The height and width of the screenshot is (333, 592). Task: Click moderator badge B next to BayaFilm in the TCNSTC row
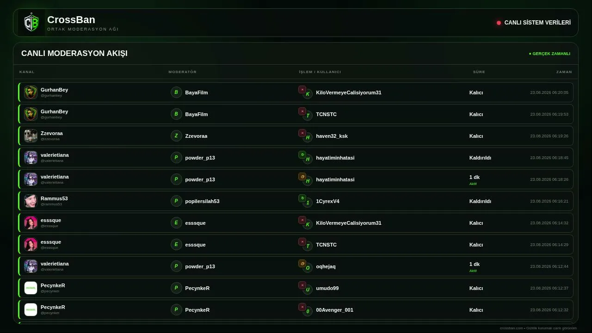tap(176, 114)
